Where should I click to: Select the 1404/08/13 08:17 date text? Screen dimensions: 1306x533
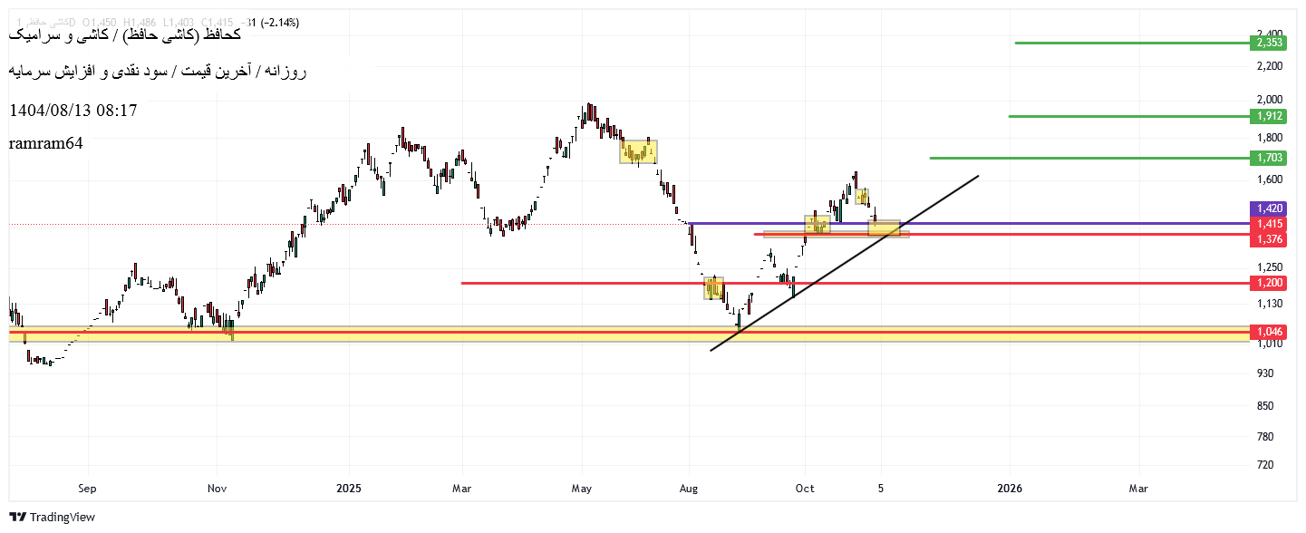tap(73, 111)
